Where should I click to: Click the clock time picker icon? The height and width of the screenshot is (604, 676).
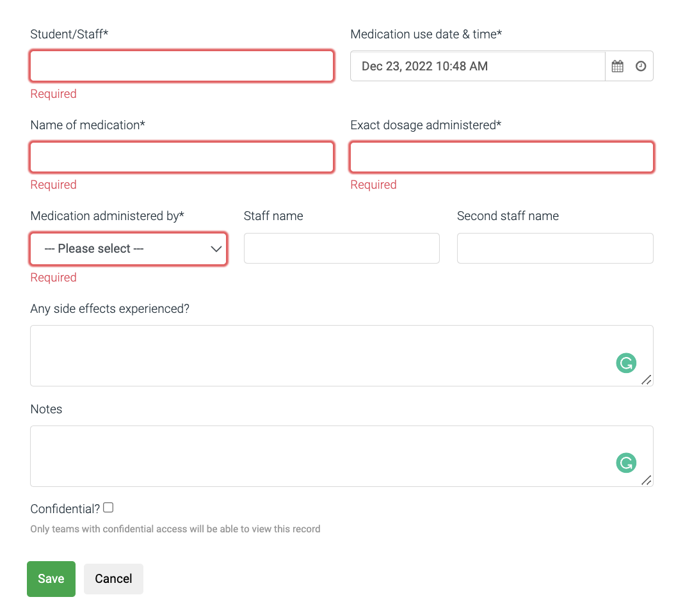point(641,66)
